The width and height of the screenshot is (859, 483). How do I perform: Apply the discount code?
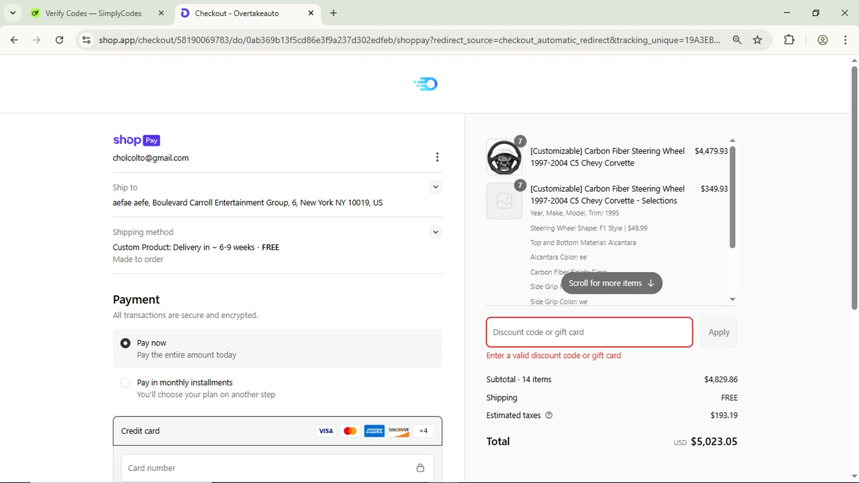[x=719, y=332]
